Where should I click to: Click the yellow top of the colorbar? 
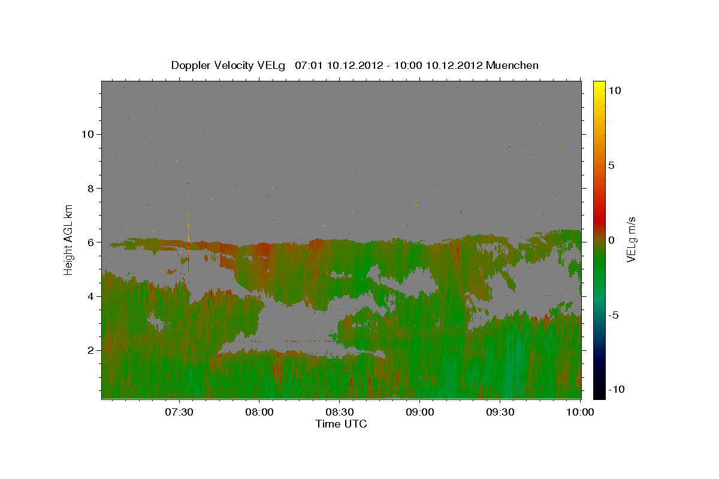click(599, 87)
